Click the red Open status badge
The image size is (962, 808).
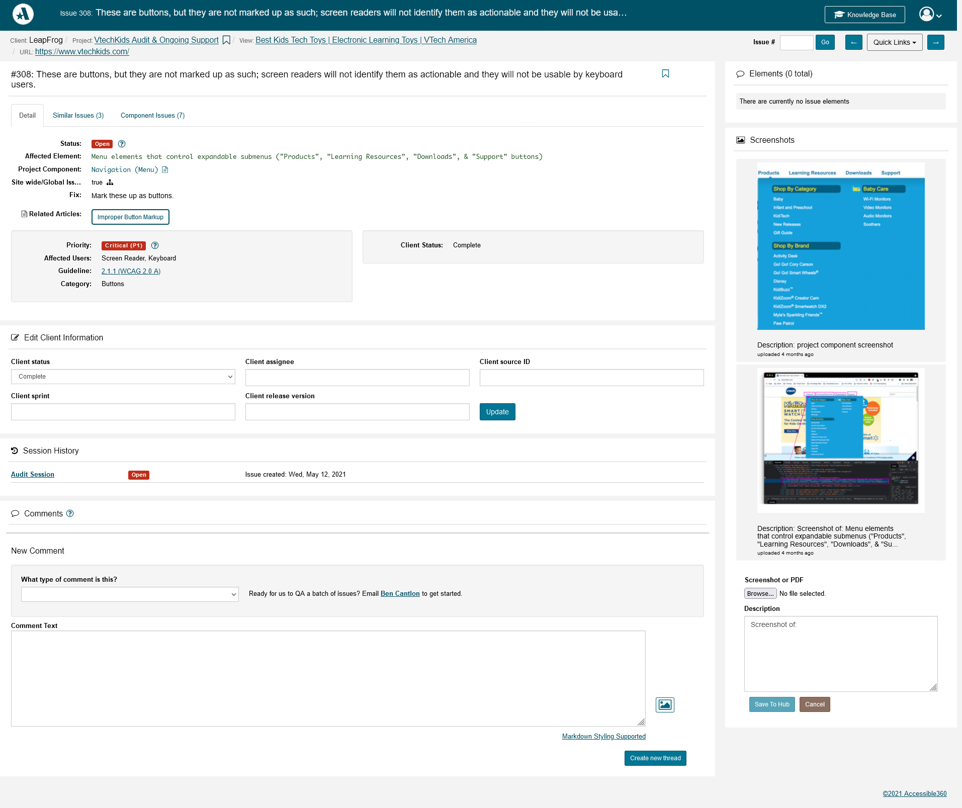[102, 144]
